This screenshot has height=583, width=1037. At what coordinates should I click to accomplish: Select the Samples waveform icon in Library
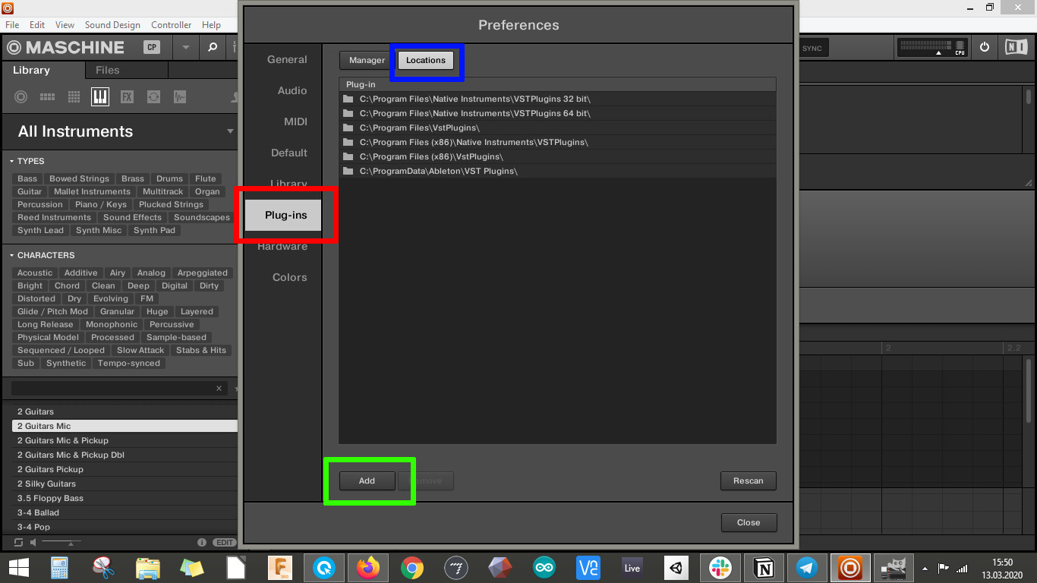point(180,96)
